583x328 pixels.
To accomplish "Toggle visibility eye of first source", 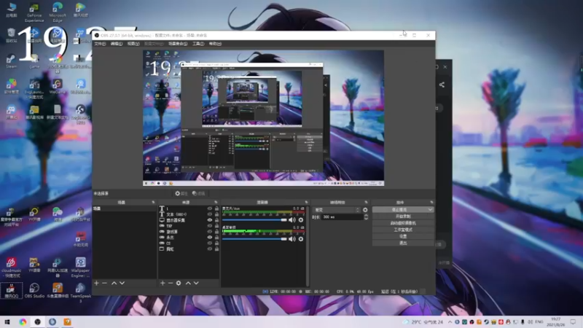I will pyautogui.click(x=209, y=209).
